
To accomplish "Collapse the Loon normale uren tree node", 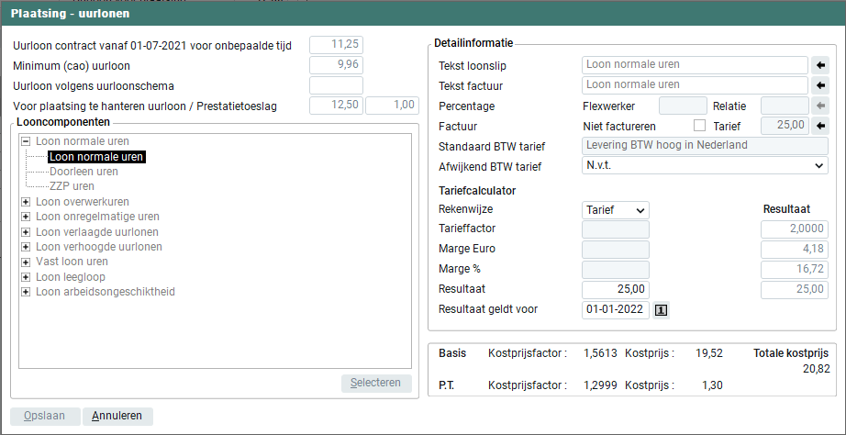I will click(26, 142).
